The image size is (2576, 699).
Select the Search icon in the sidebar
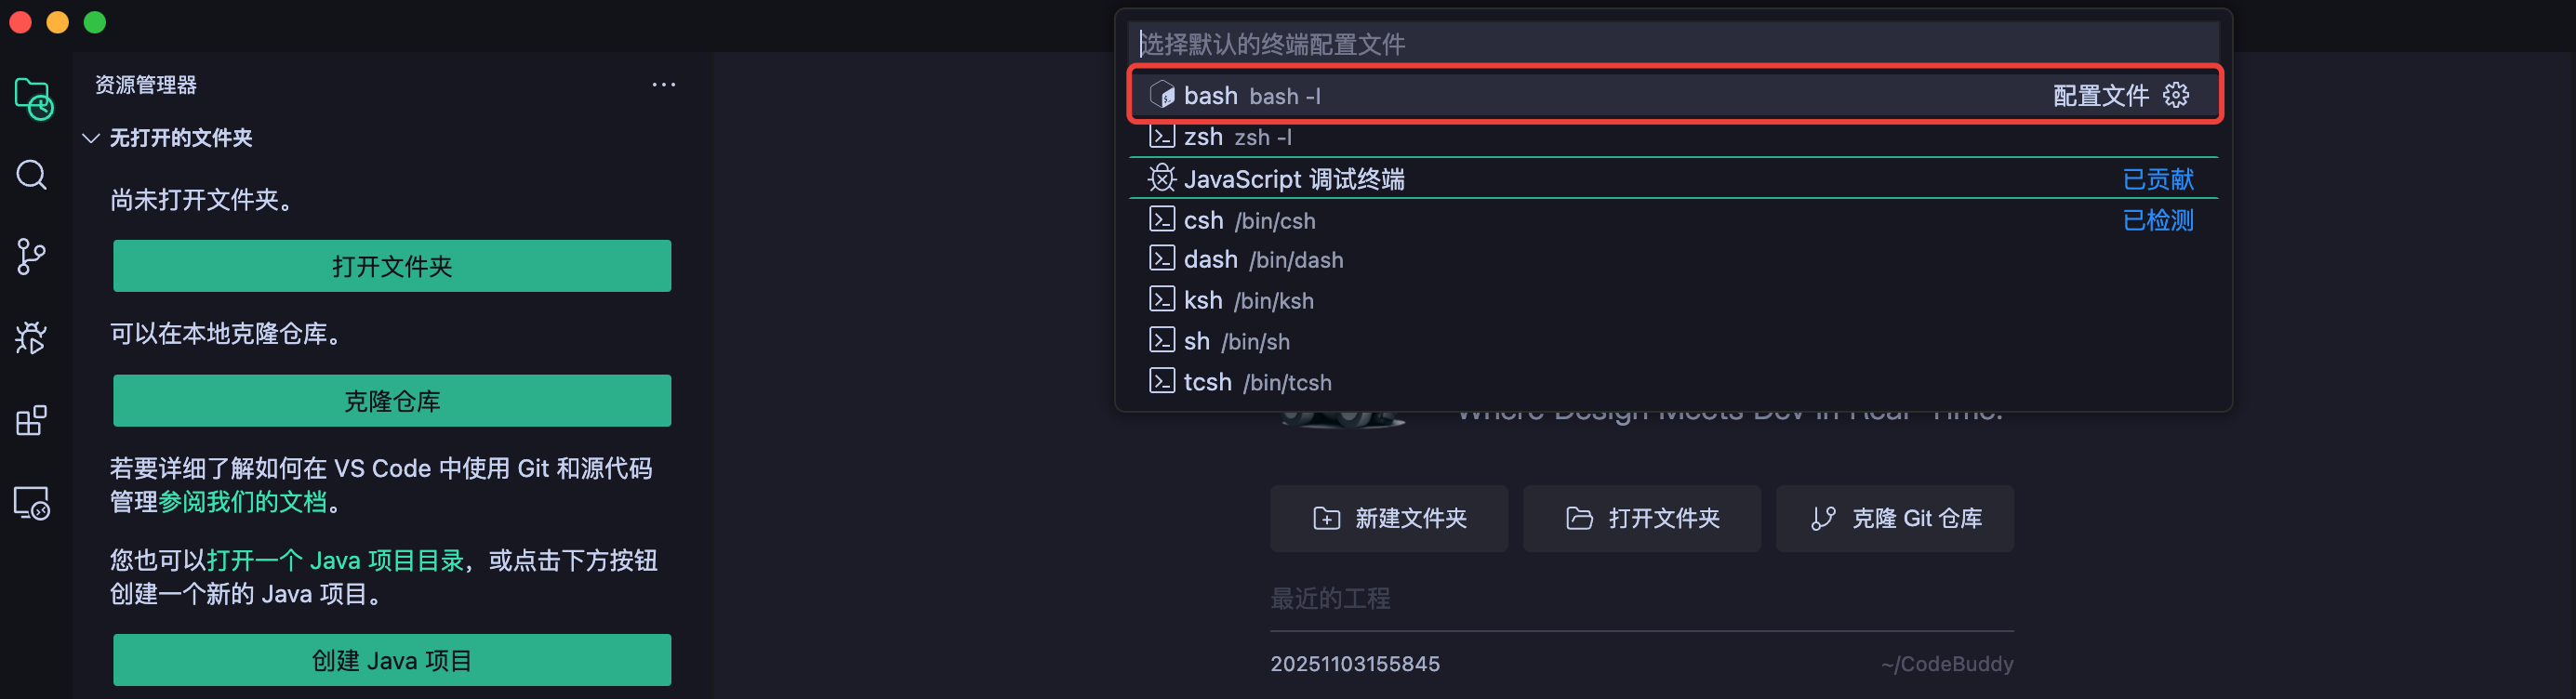[x=32, y=175]
